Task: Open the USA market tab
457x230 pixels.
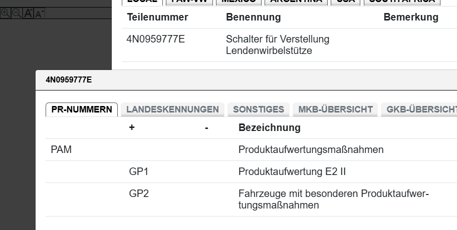Action: tap(346, 1)
